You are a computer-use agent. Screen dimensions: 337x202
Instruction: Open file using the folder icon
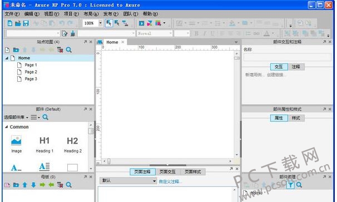click(x=18, y=23)
